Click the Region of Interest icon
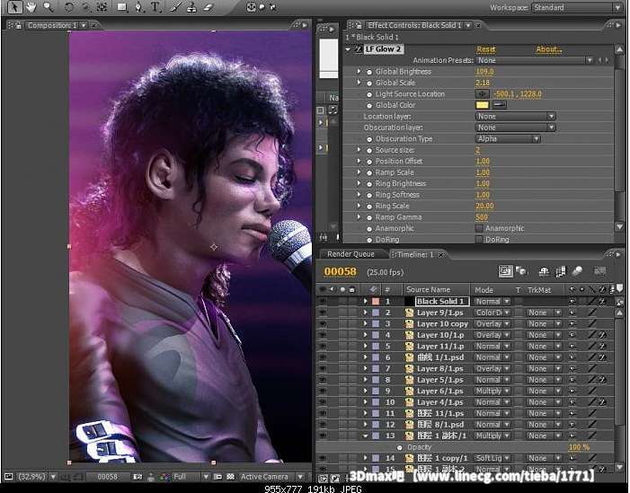Image resolution: width=630 pixels, height=493 pixels. coord(218,477)
